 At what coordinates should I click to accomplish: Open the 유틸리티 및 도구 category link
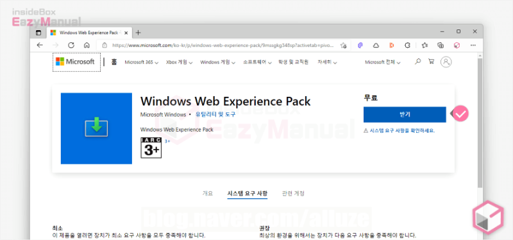pyautogui.click(x=215, y=115)
